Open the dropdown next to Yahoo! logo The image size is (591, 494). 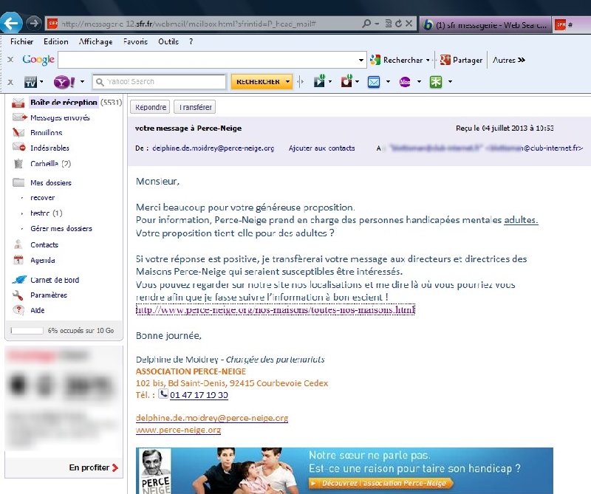82,82
